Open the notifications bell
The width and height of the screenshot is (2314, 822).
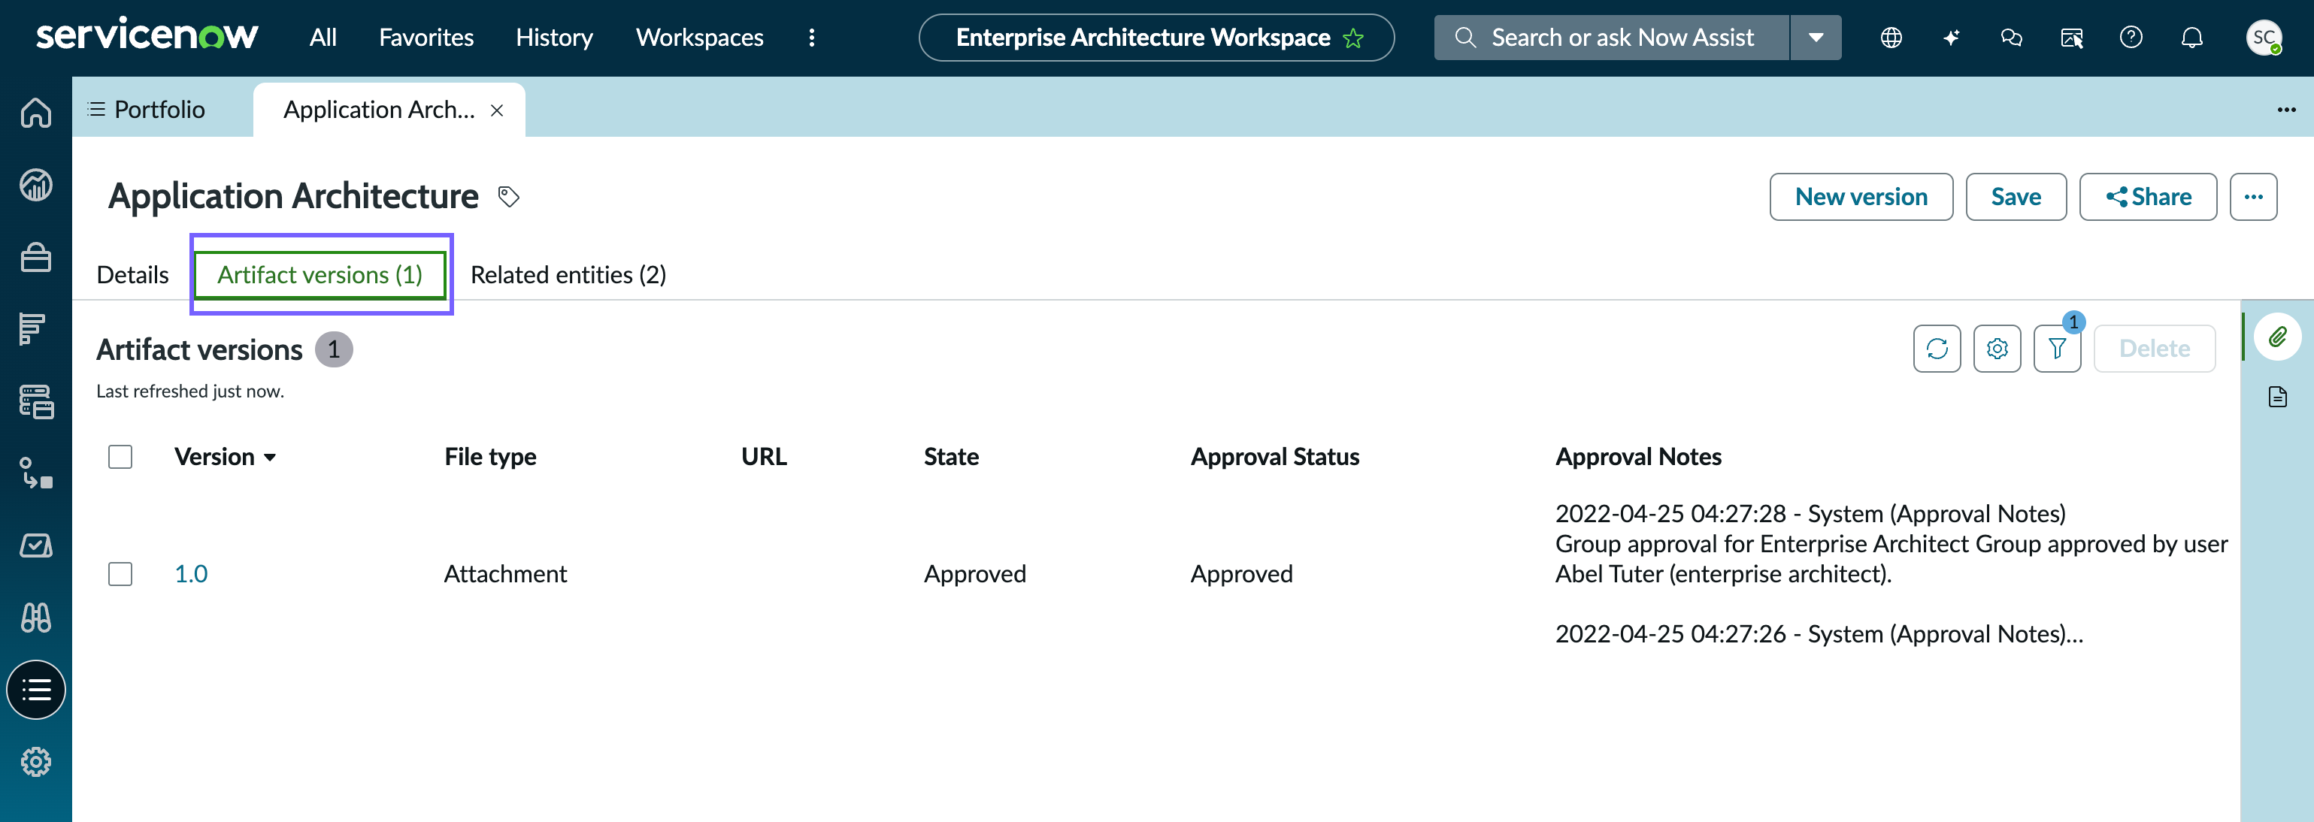pyautogui.click(x=2191, y=38)
